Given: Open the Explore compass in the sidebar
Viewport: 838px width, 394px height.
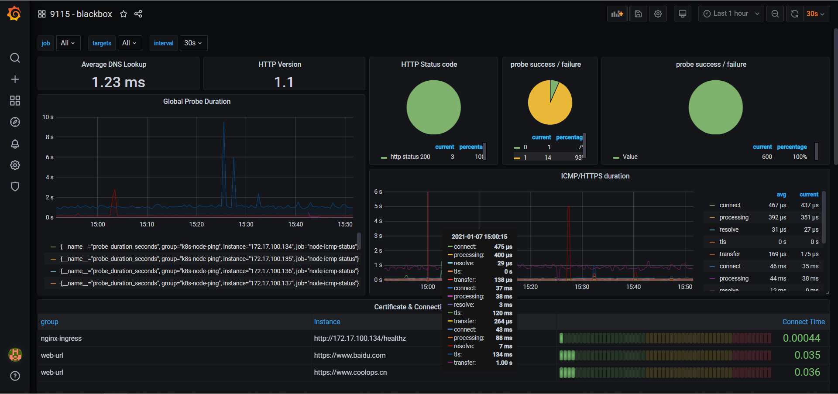Looking at the screenshot, I should pyautogui.click(x=15, y=122).
